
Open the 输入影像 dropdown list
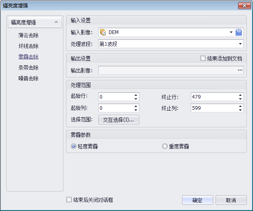(x=231, y=32)
